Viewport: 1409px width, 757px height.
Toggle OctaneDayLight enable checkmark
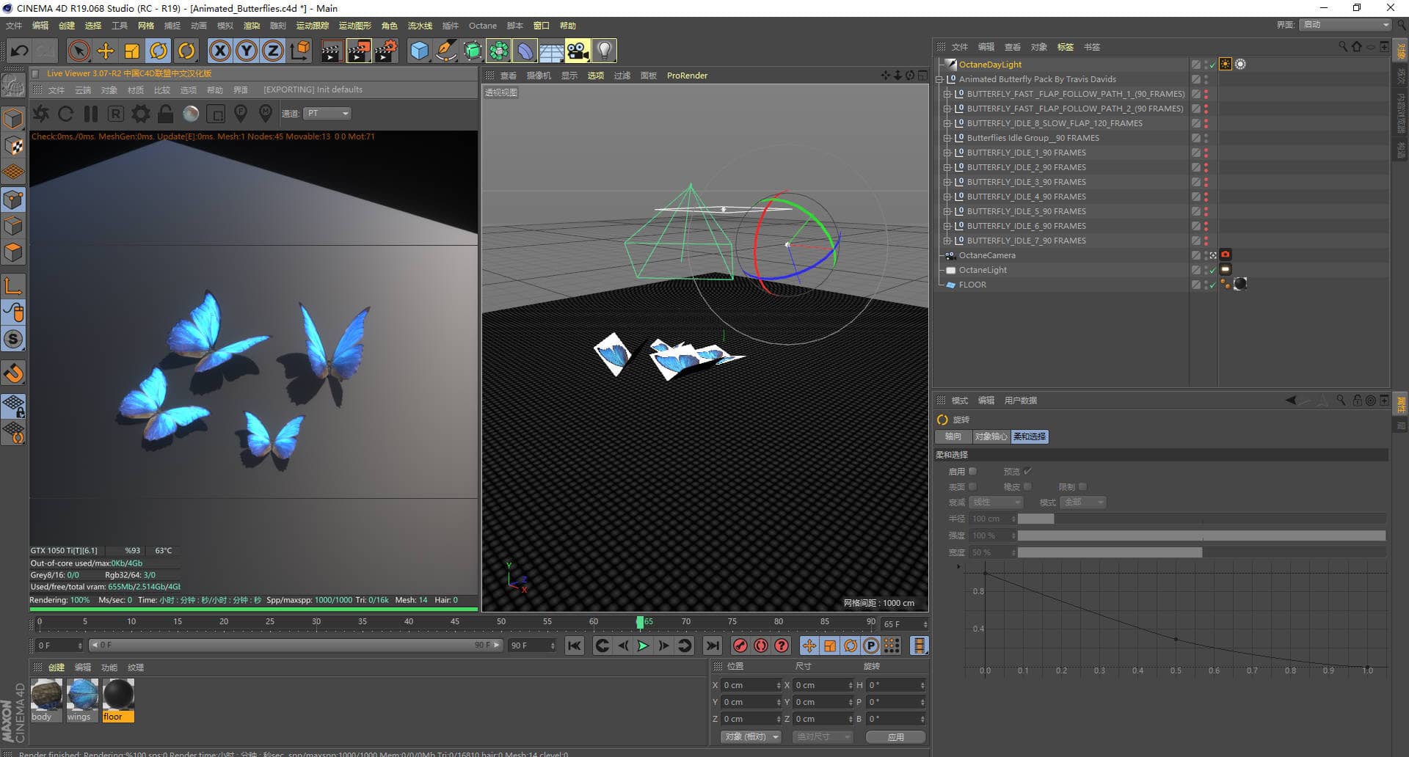(1212, 65)
